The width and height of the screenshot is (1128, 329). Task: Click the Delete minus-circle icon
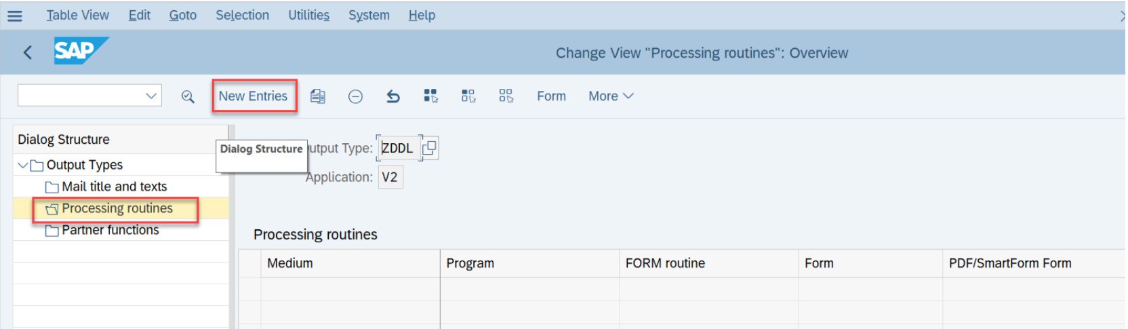click(355, 96)
